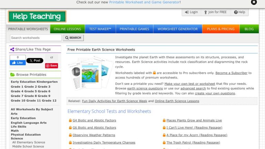
Task: Select Grade 7 in Browse Printables
Action: (x=17, y=96)
